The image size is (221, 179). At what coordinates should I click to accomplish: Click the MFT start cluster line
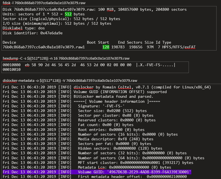pyautogui.click(x=136, y=163)
